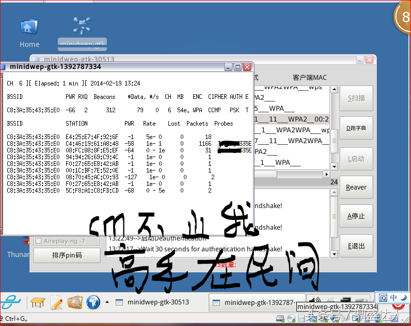Open the Home folder desktop icon

point(29,33)
